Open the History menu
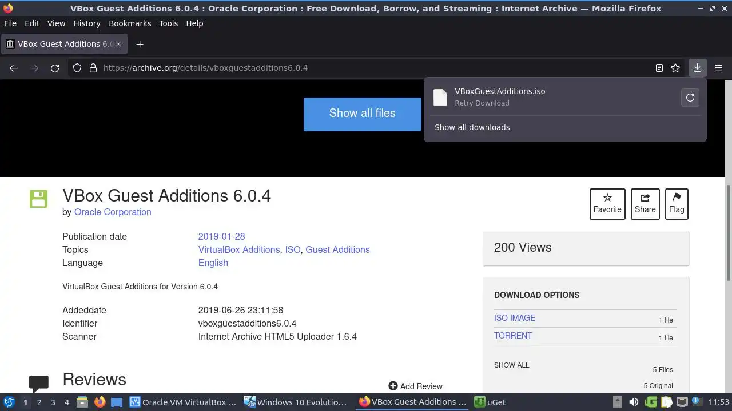Screen dimensions: 732x411 [x=87, y=23]
